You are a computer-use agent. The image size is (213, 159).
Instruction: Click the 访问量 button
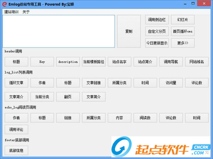pos(171,83)
